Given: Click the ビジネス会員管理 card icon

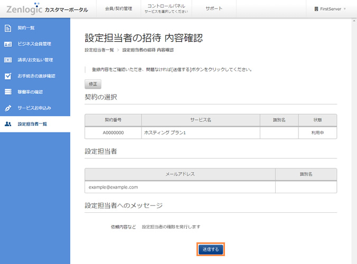Looking at the screenshot, I should pos(8,43).
